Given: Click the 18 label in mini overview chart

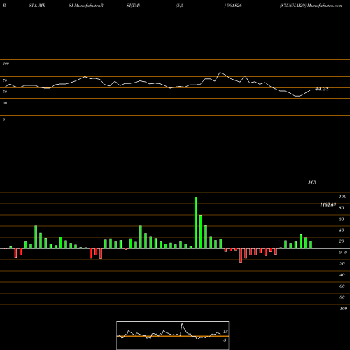Looking at the screenshot, I should pos(225,332).
